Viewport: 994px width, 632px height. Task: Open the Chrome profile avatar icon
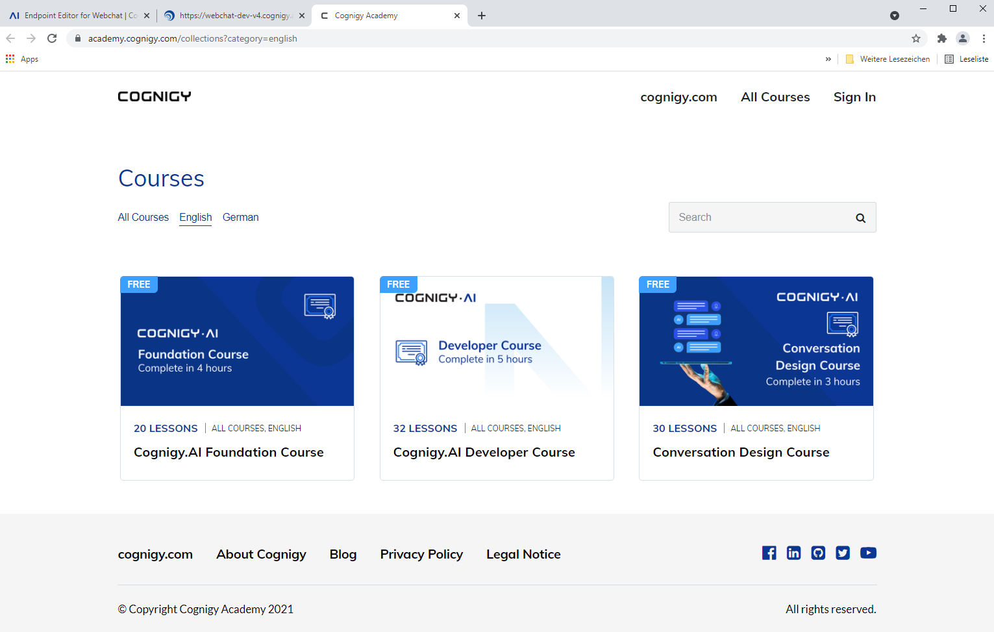tap(963, 38)
